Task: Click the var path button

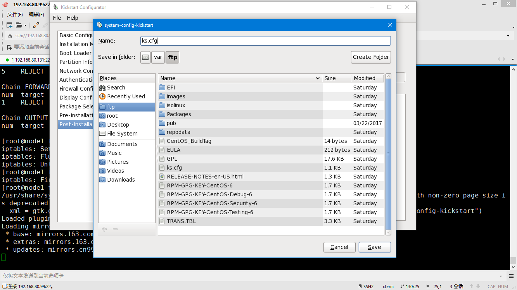Action: [158, 57]
